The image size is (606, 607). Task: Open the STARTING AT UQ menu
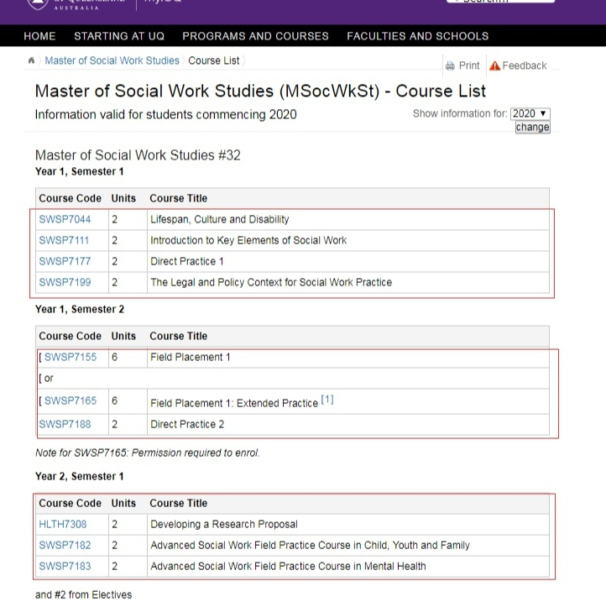[x=119, y=36]
